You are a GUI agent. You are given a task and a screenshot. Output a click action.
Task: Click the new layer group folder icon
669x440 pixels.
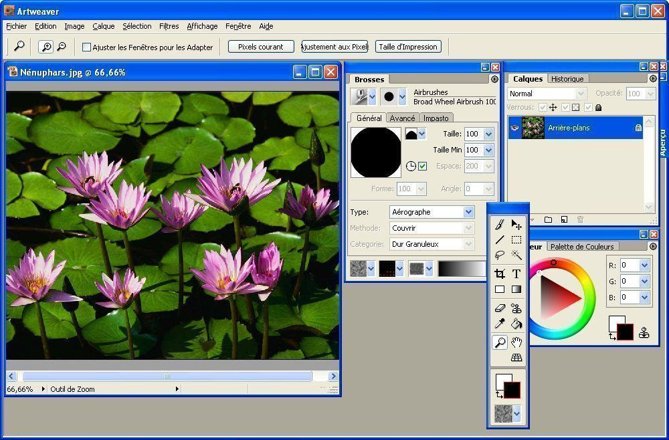549,219
